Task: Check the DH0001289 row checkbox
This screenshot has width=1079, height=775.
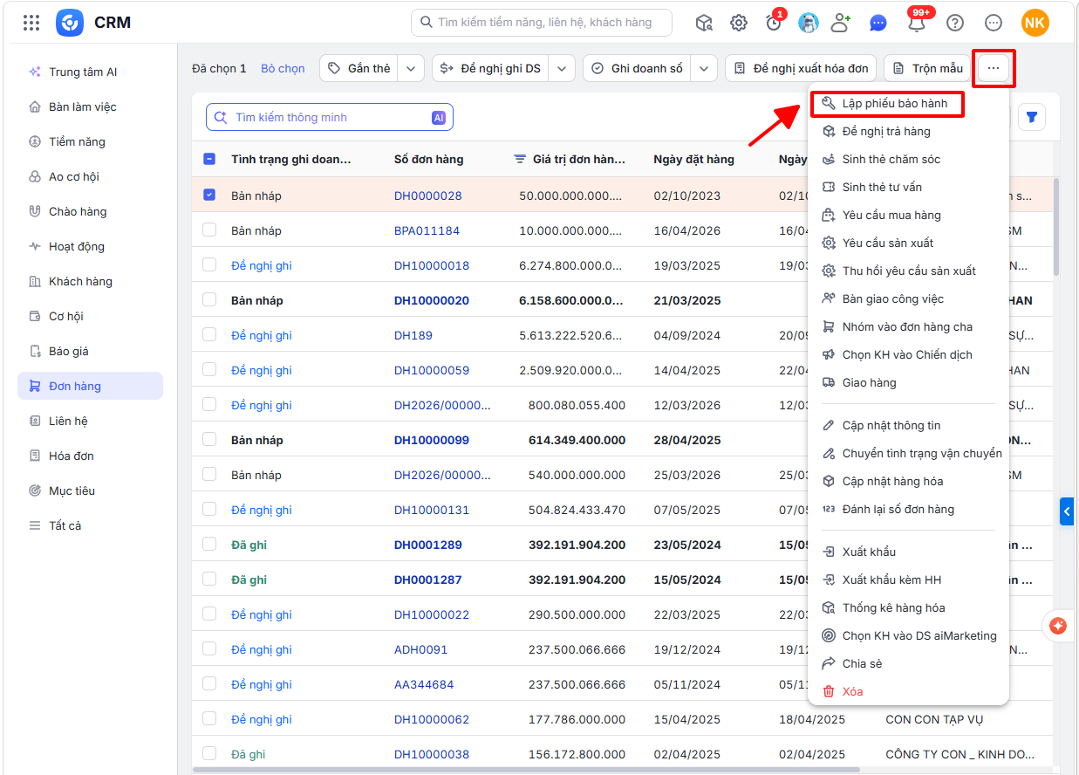Action: pyautogui.click(x=209, y=544)
